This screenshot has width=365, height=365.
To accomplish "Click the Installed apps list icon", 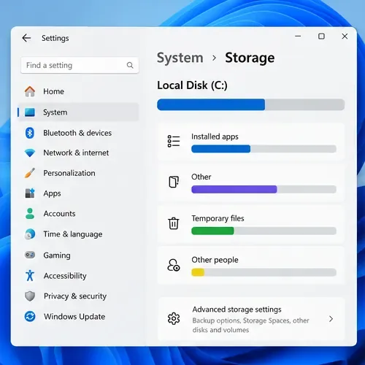I will (x=174, y=142).
